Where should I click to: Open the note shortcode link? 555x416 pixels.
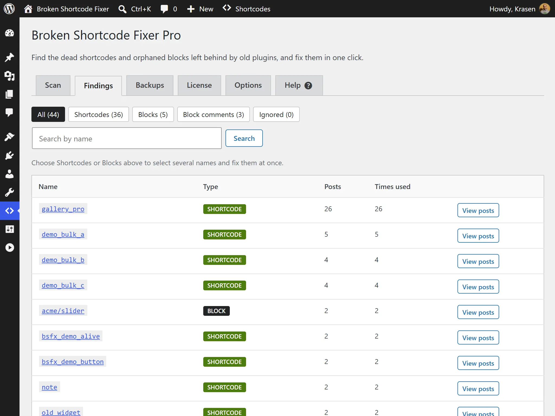click(x=49, y=387)
